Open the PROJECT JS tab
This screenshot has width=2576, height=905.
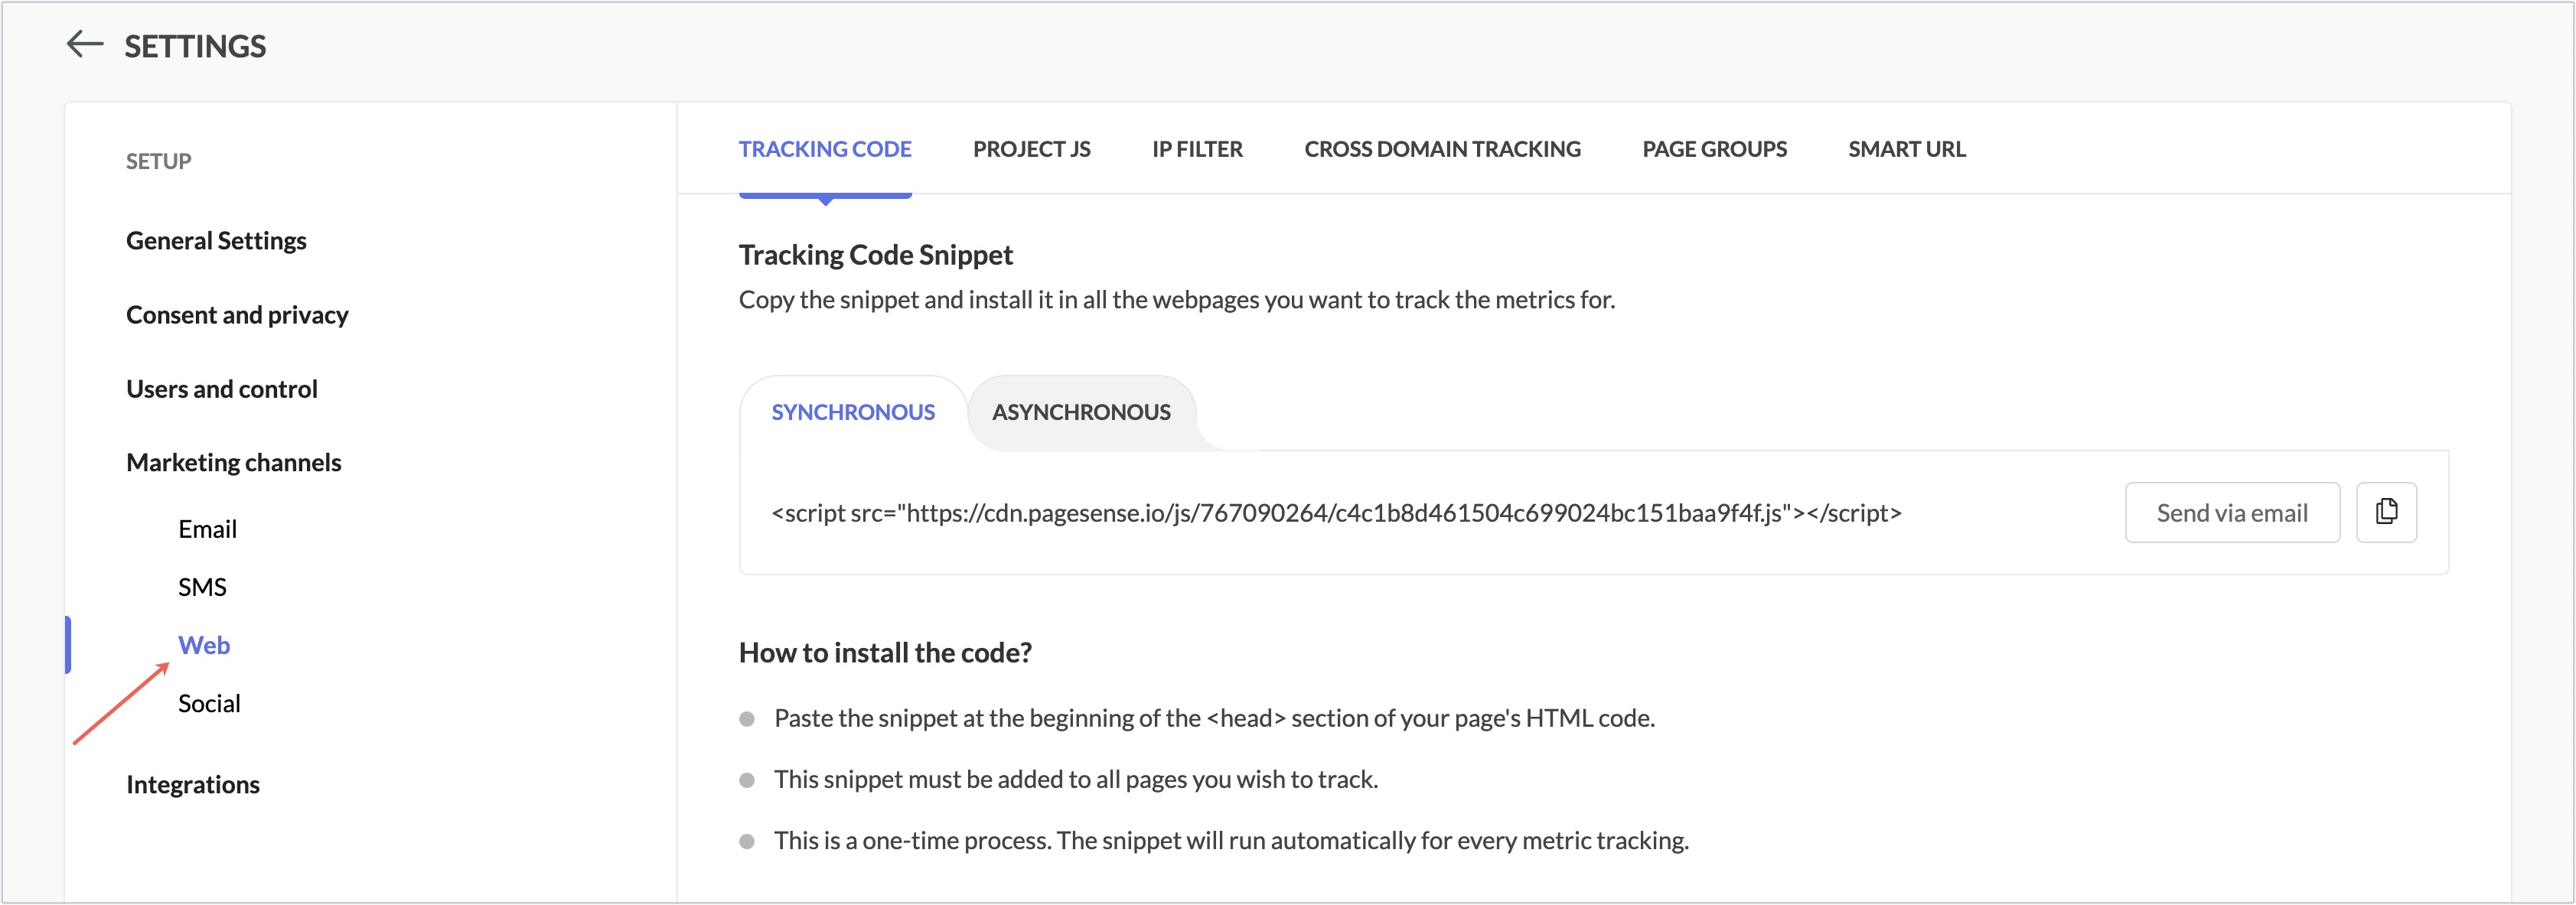coord(1031,149)
